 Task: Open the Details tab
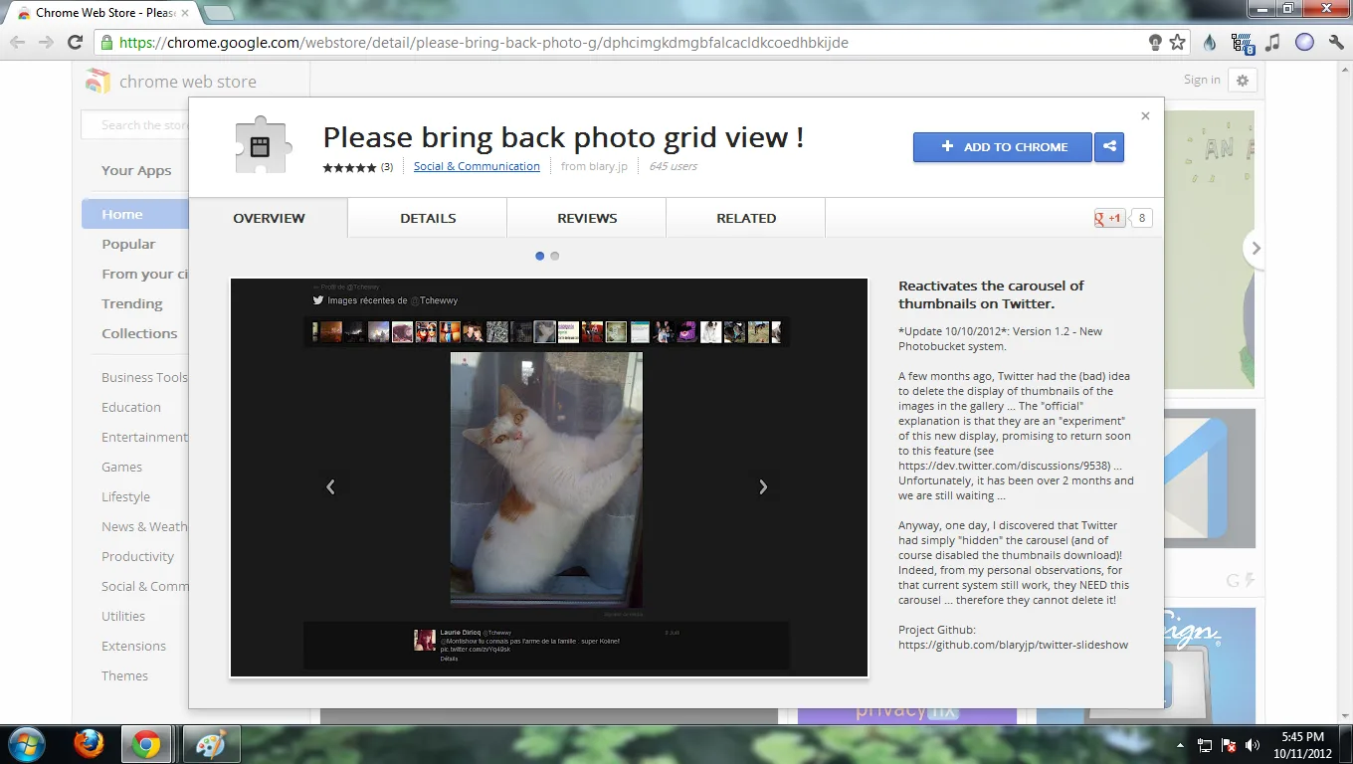point(427,218)
